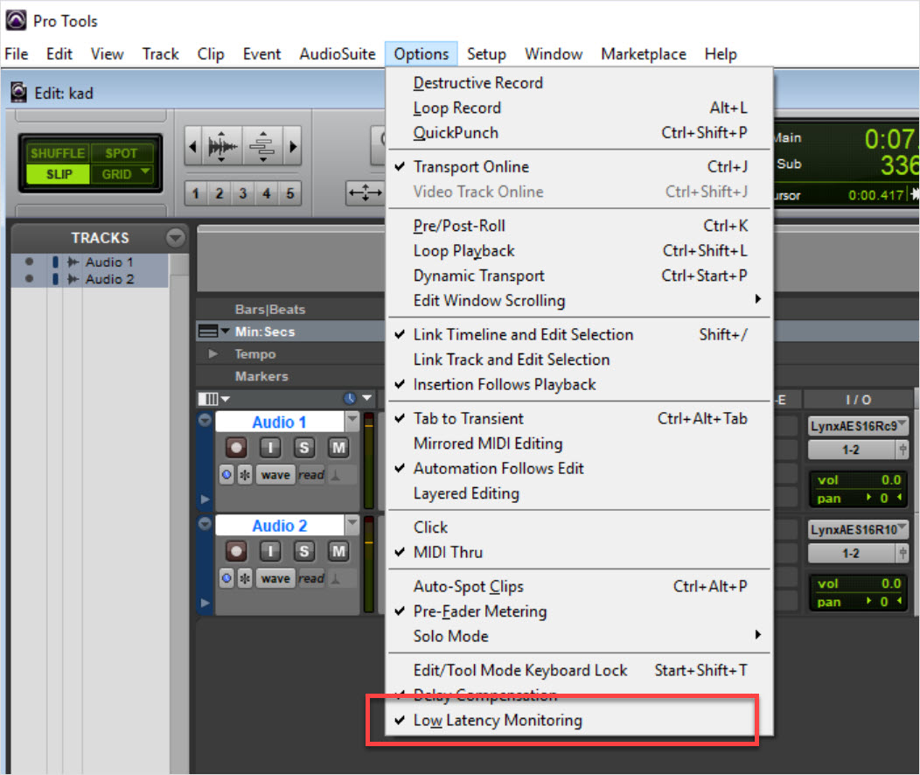Expand the Tempo ruler
This screenshot has width=920, height=775.
pyautogui.click(x=213, y=354)
